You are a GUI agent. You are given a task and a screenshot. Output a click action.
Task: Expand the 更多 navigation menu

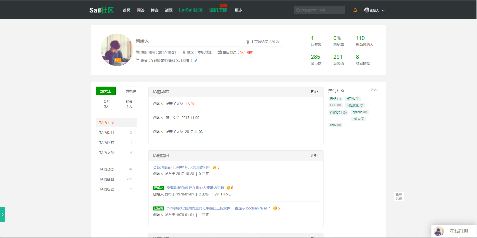click(x=239, y=10)
